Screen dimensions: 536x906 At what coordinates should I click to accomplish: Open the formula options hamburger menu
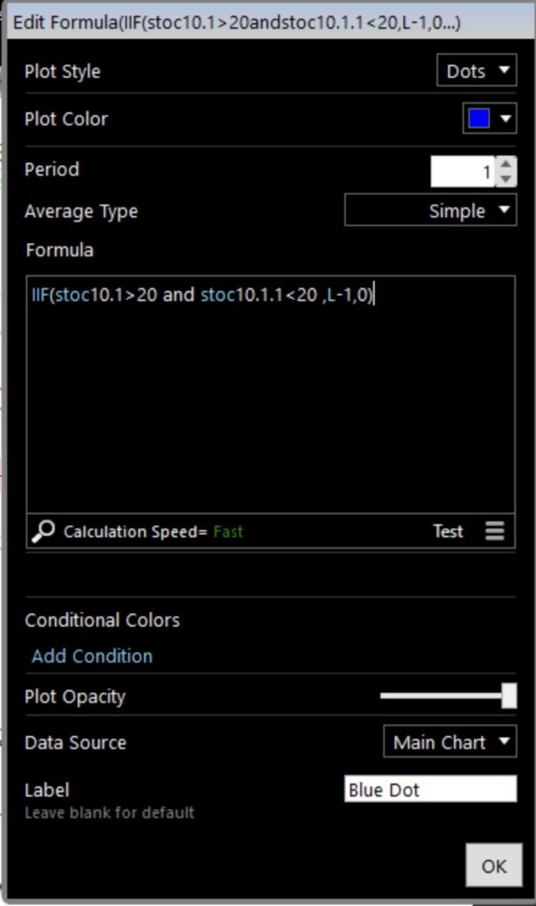click(x=494, y=531)
